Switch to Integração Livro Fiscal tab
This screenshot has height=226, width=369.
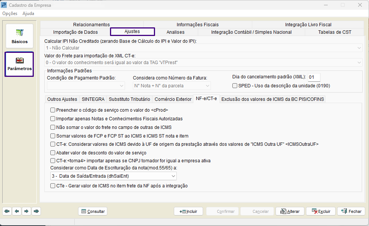308,24
